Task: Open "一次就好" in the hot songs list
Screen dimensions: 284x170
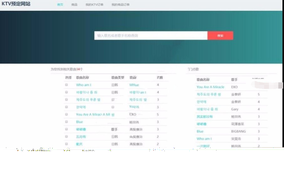Action: pos(203,146)
